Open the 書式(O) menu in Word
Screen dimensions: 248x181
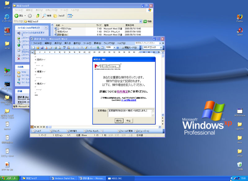77,43
